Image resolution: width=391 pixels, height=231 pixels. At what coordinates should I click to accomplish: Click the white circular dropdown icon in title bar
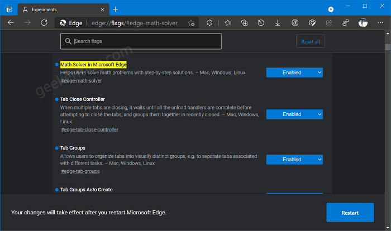coord(331,9)
